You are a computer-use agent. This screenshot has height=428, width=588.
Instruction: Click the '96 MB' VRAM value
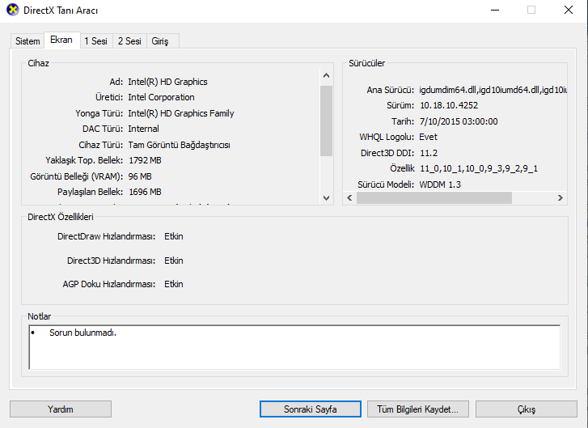click(x=140, y=176)
